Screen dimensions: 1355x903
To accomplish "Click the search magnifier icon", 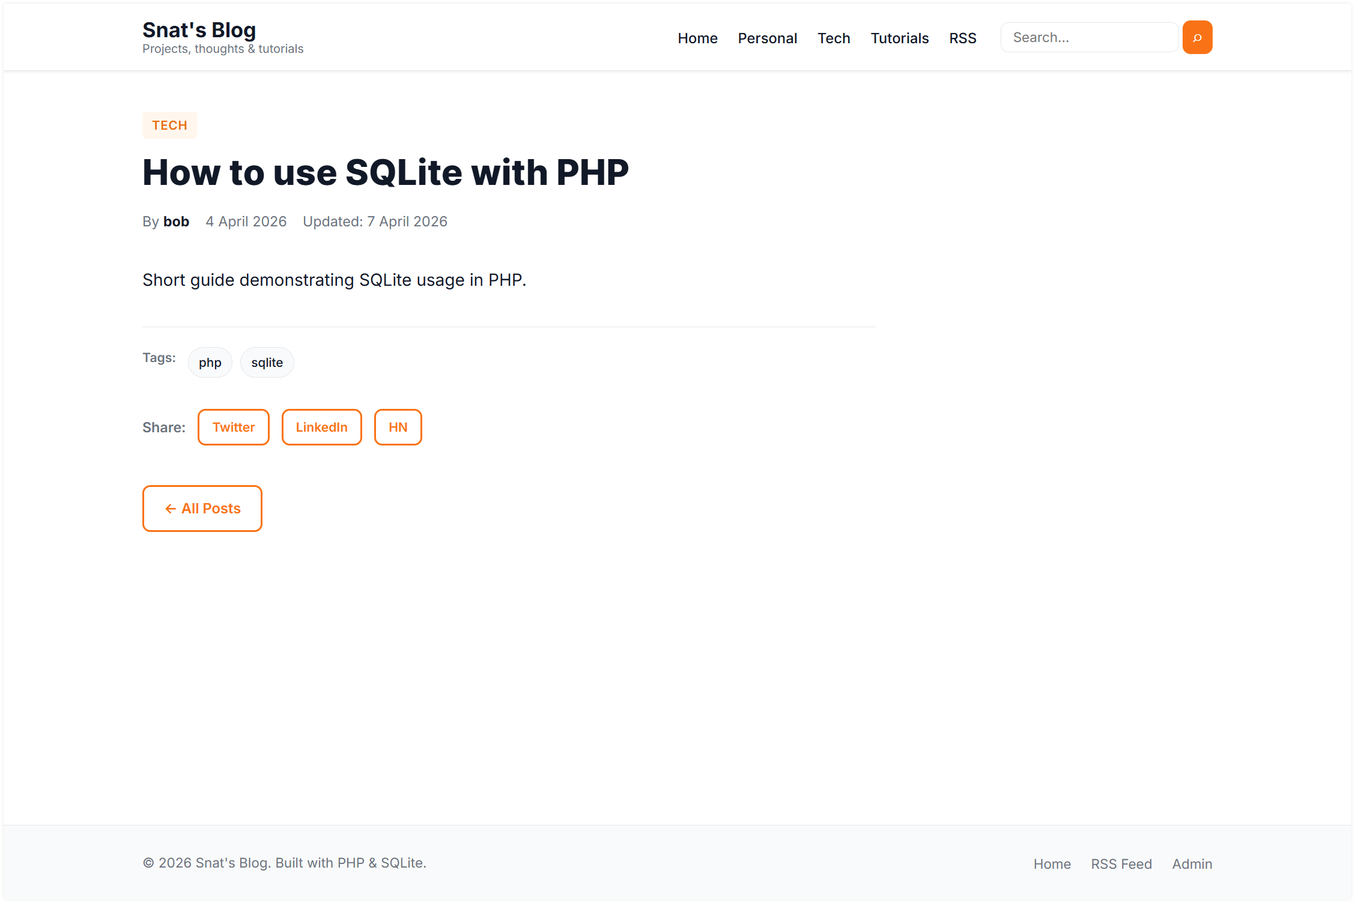I will [1197, 37].
